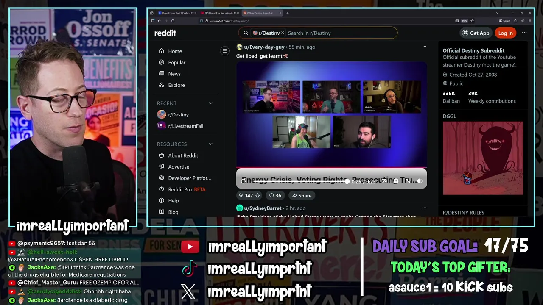
Task: Open u/Every-day-guy user profile
Action: (x=263, y=47)
